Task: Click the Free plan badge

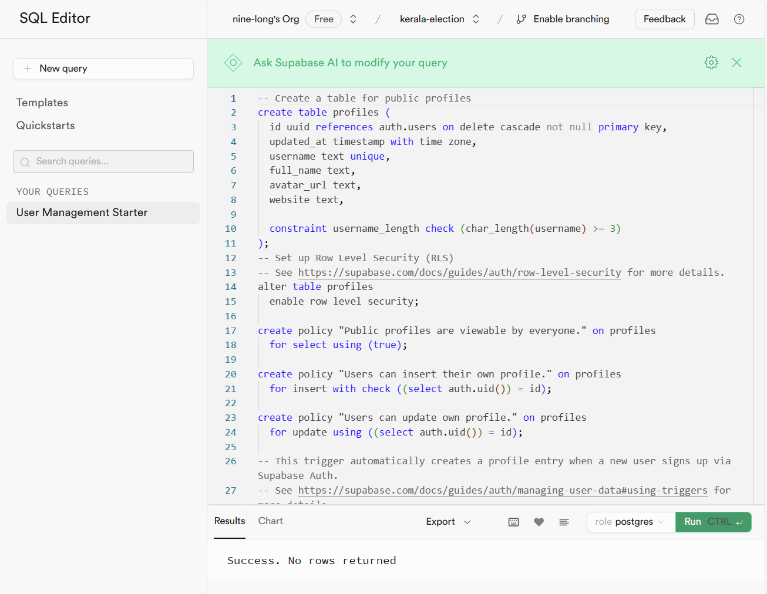Action: click(324, 19)
